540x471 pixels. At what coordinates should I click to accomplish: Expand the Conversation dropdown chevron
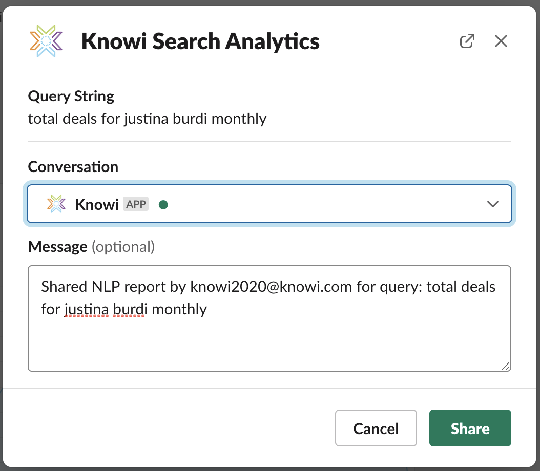[x=492, y=204]
